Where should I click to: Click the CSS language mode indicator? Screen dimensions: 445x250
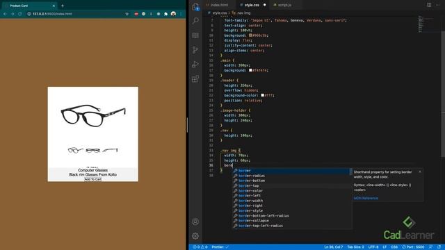click(x=394, y=247)
